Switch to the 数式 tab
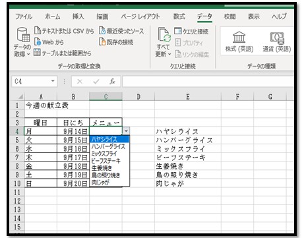The image size is (304, 238). pos(179,16)
